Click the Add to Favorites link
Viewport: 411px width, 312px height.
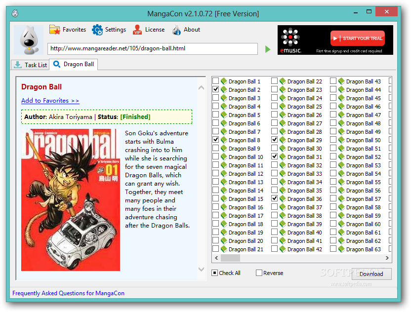click(50, 101)
